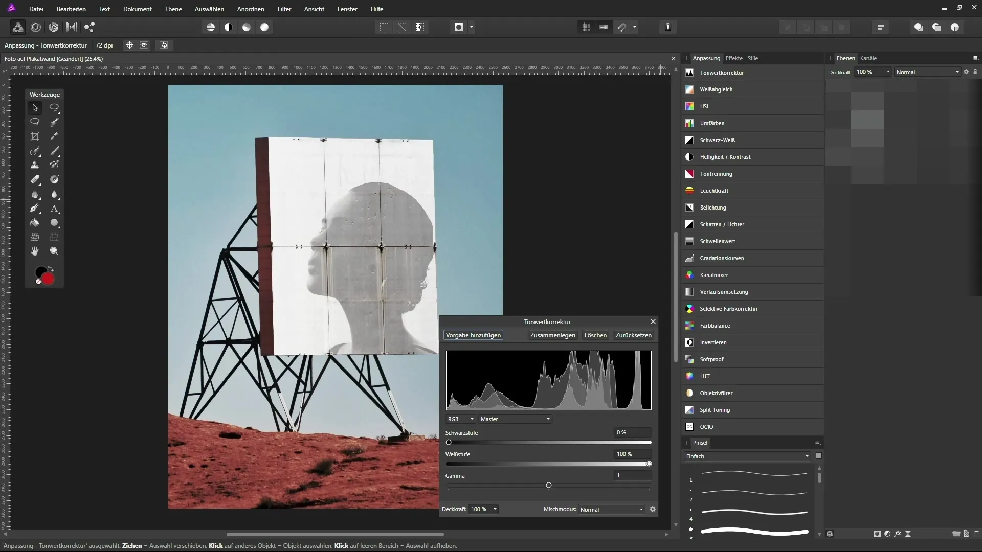
Task: Choose Schwarz-Weiß adjustment
Action: coord(753,140)
